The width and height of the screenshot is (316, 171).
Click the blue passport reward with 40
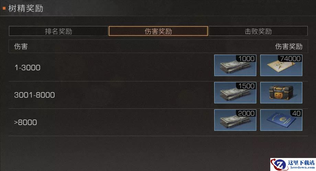281,120
